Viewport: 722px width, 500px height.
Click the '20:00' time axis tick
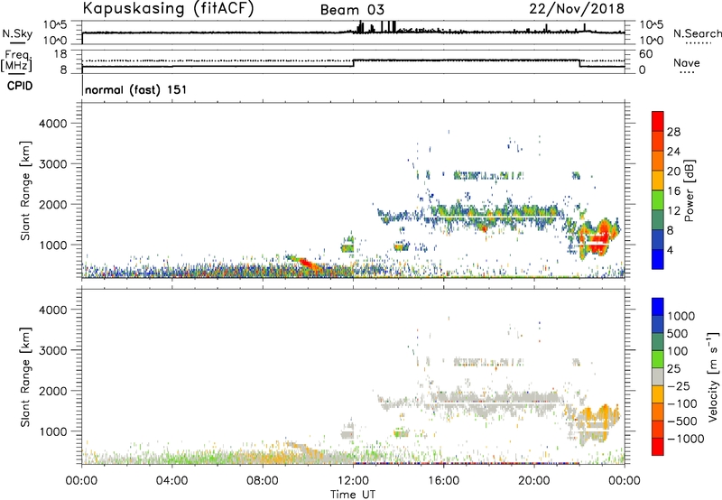click(534, 481)
